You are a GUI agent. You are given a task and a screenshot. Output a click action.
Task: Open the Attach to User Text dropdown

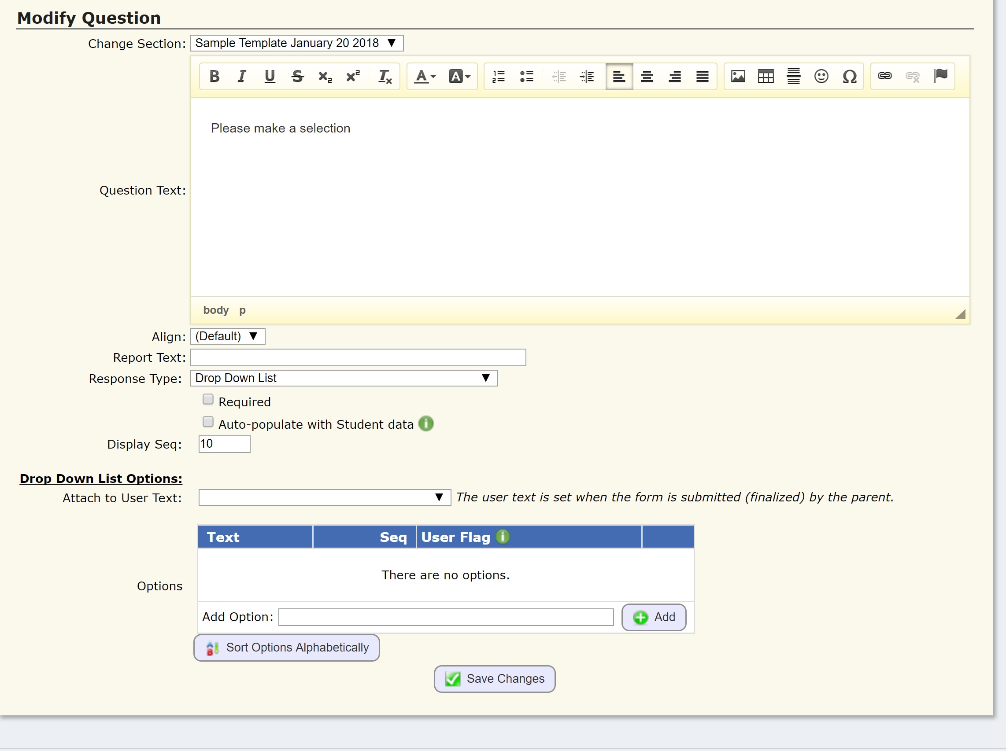pos(324,497)
